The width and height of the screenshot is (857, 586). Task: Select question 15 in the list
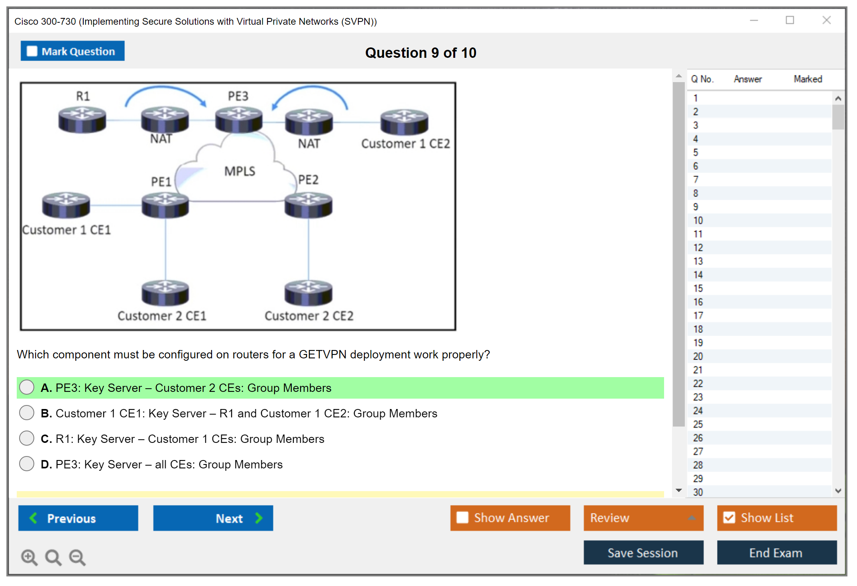click(x=698, y=288)
